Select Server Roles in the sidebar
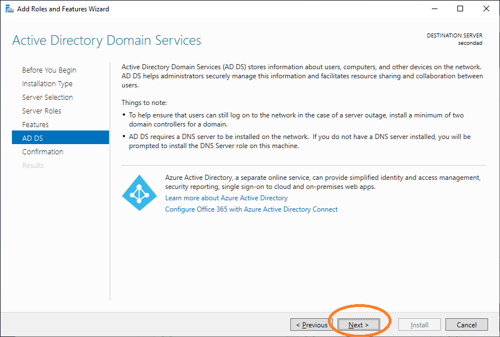 coord(41,111)
